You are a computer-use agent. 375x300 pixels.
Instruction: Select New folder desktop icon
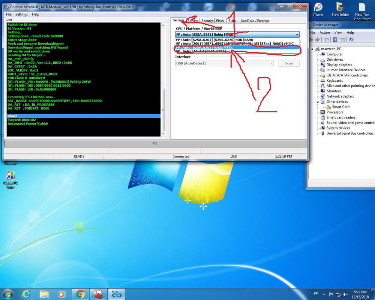[340, 10]
